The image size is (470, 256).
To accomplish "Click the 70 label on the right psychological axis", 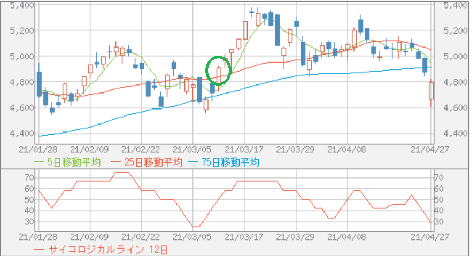I will (x=439, y=178).
